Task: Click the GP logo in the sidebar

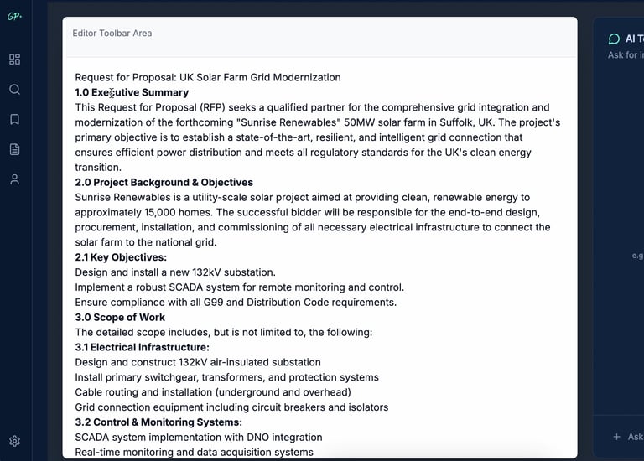Action: point(14,17)
